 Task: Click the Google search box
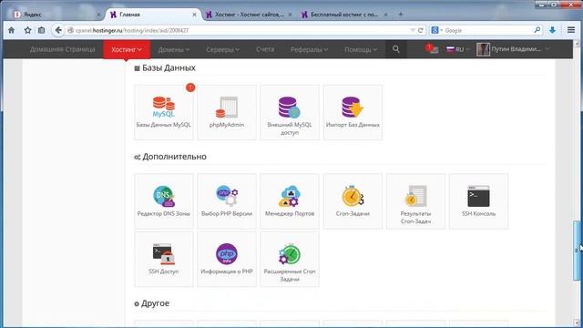(x=486, y=30)
